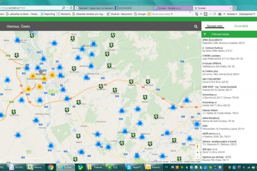The image size is (257, 171).
Task: Click the magnifier search icon in the map header
Action: (196, 26)
